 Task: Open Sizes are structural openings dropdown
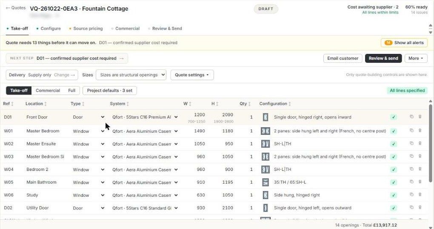131,75
